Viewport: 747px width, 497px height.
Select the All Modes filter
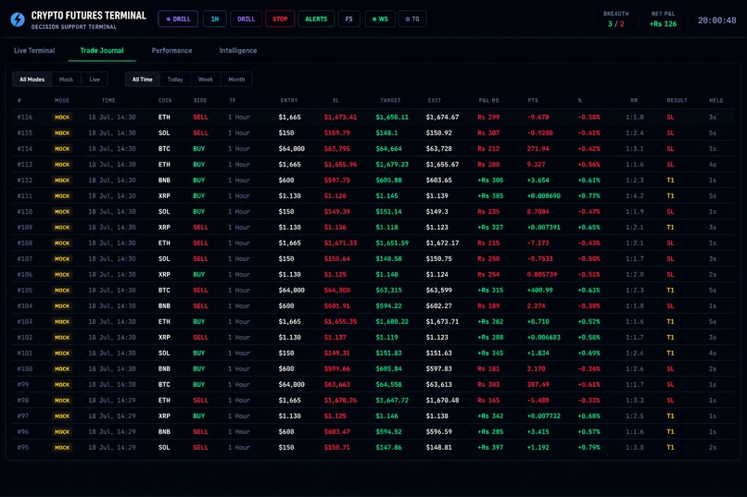[32, 80]
